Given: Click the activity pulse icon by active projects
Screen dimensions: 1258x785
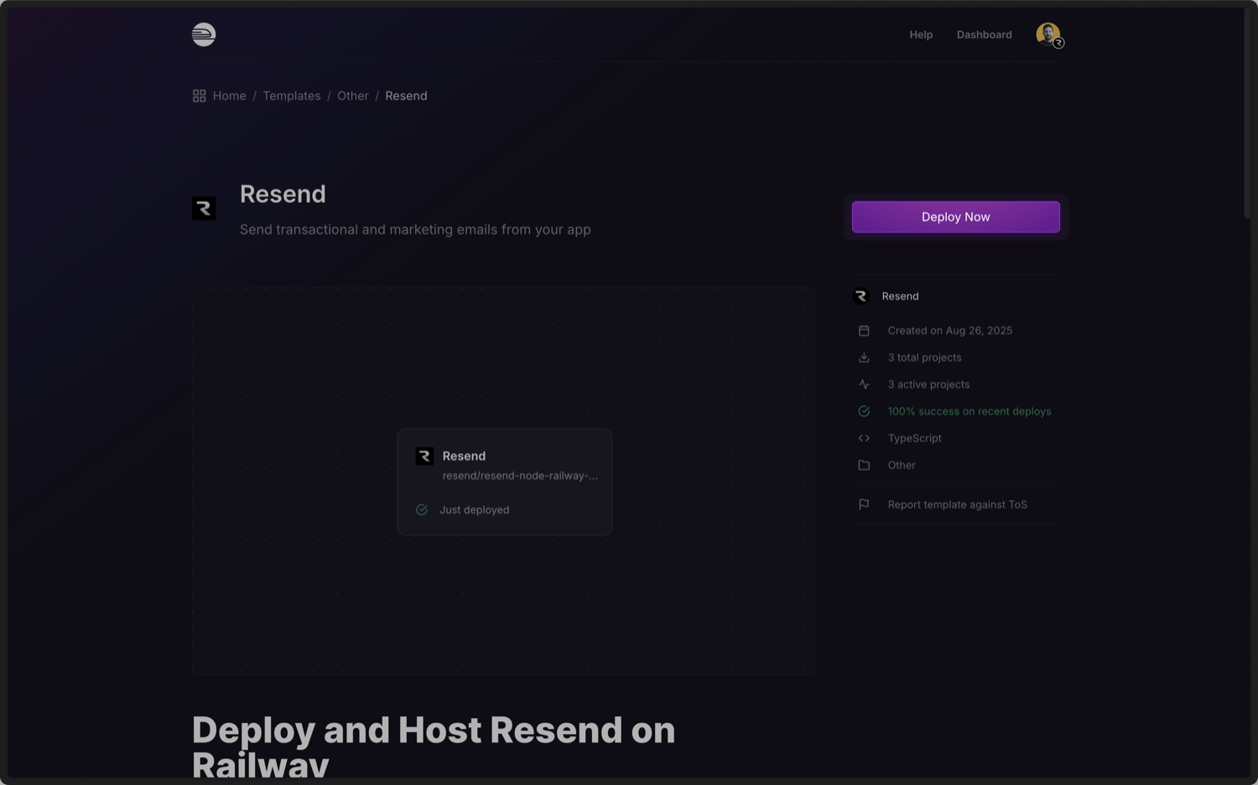Looking at the screenshot, I should tap(864, 385).
